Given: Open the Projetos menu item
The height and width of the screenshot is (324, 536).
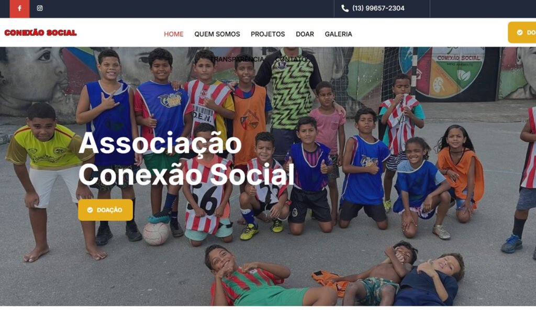Looking at the screenshot, I should point(267,34).
